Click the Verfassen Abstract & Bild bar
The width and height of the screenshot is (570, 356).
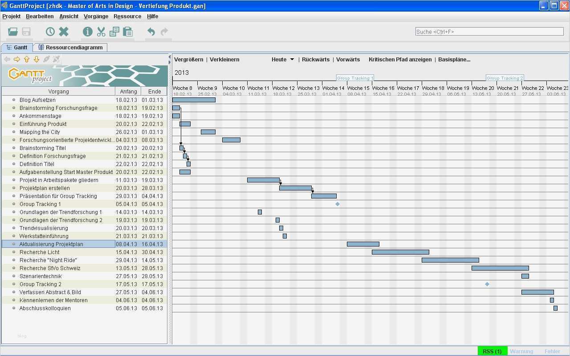[537, 292]
